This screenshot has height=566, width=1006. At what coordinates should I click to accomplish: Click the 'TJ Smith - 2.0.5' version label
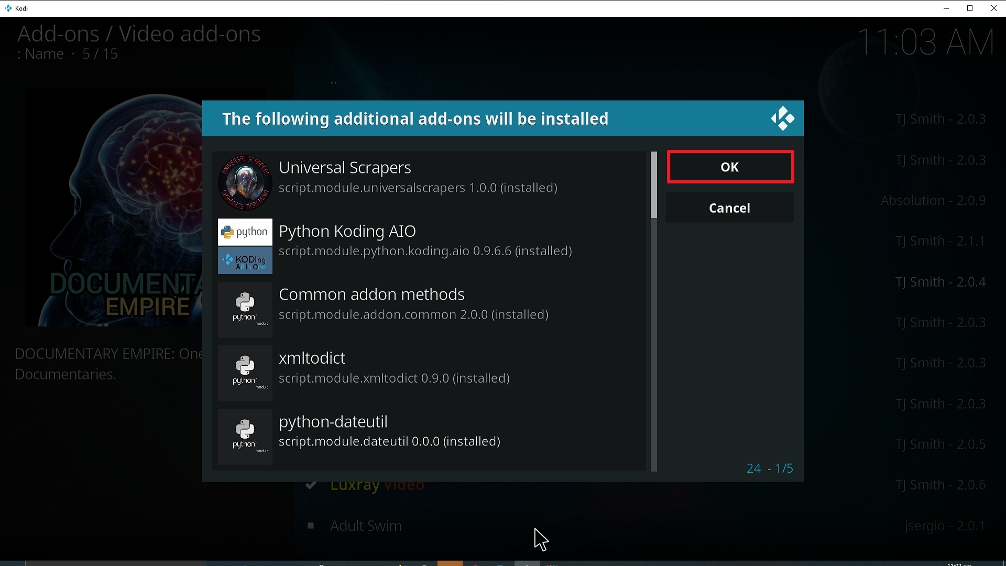click(941, 445)
